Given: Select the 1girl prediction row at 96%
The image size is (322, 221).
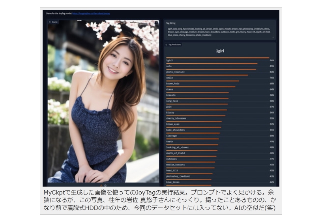Looking at the screenshot, I should 220,60.
